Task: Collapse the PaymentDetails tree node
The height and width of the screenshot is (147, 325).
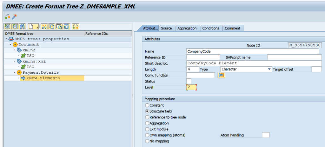Action: tap(15, 72)
